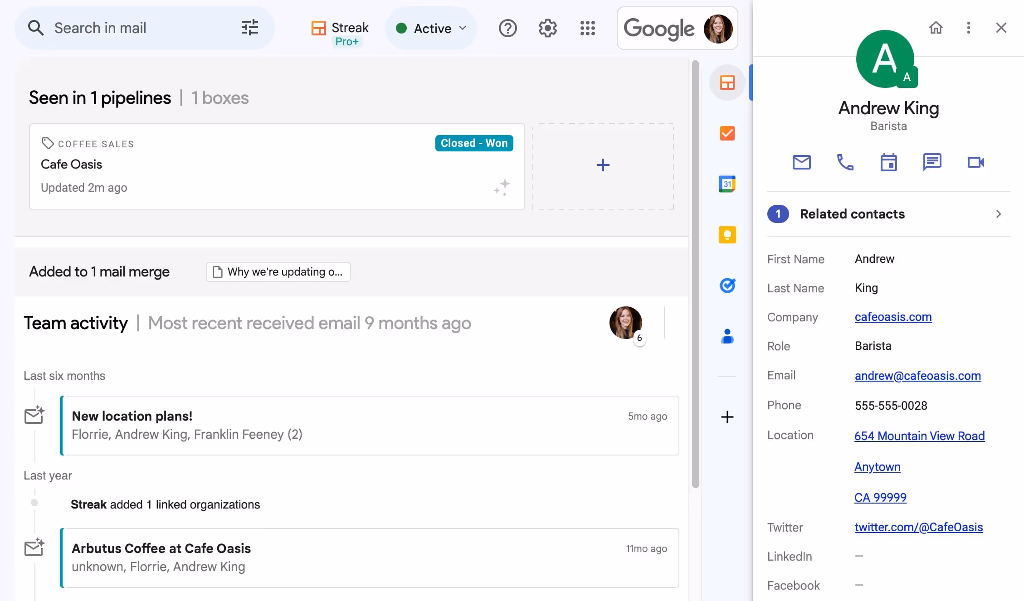
Task: Start video call with Andrew King
Action: click(x=975, y=162)
